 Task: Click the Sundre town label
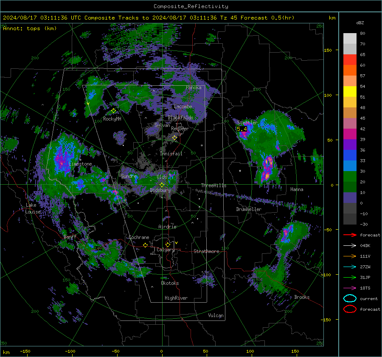tap(129, 176)
